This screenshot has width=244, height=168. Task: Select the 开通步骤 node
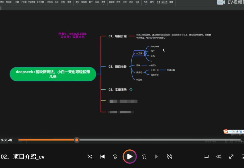click(171, 70)
